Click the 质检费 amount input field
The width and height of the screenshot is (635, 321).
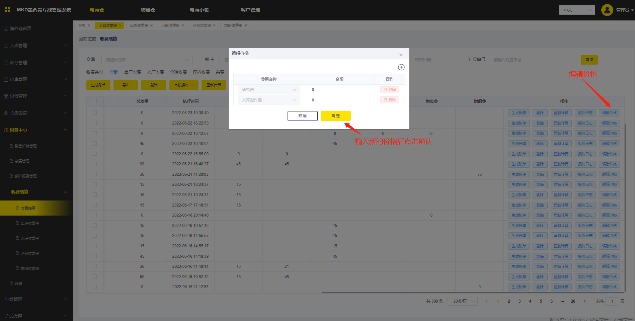[339, 90]
